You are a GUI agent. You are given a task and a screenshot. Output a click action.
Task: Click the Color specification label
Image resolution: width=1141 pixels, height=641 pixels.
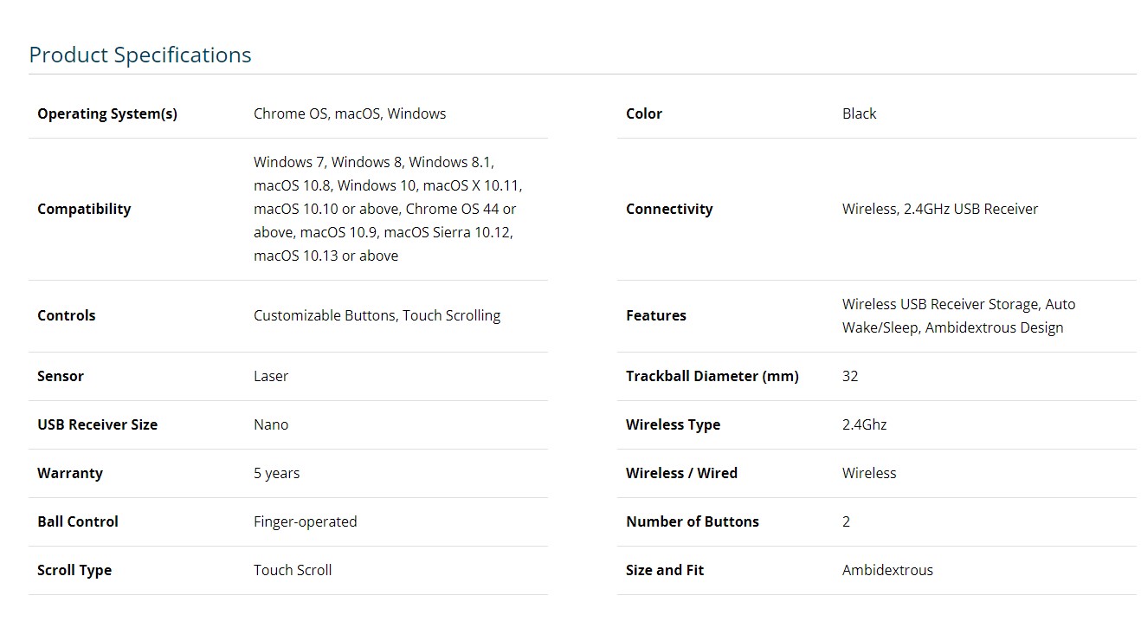click(x=644, y=113)
